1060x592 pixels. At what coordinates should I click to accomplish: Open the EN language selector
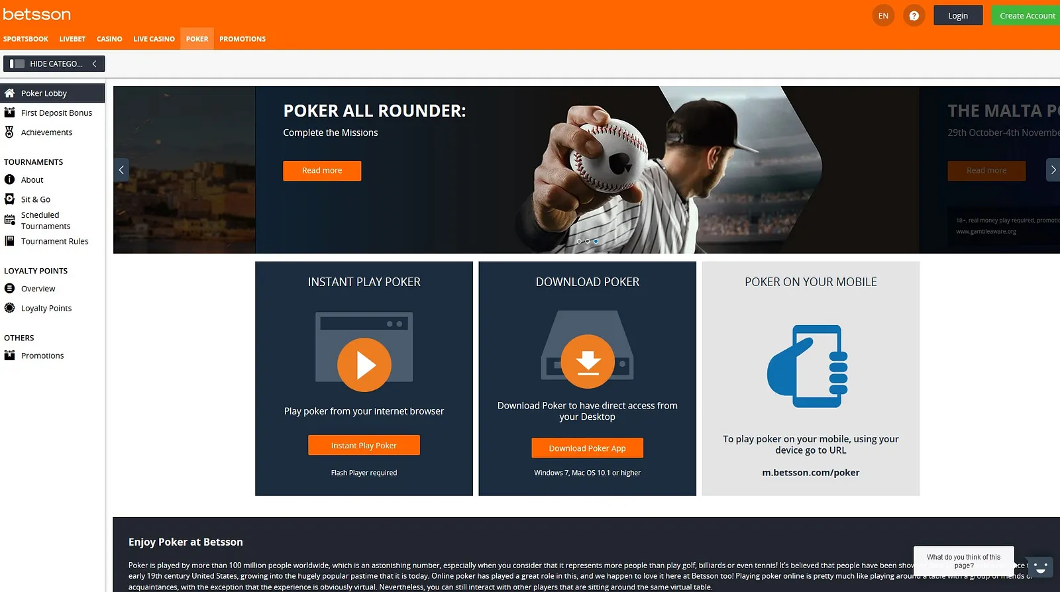[x=883, y=16]
